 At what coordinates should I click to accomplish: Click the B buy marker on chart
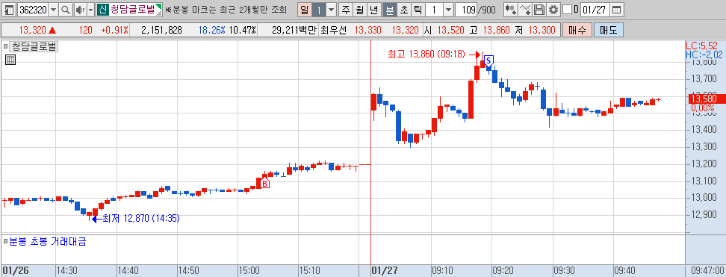[264, 184]
